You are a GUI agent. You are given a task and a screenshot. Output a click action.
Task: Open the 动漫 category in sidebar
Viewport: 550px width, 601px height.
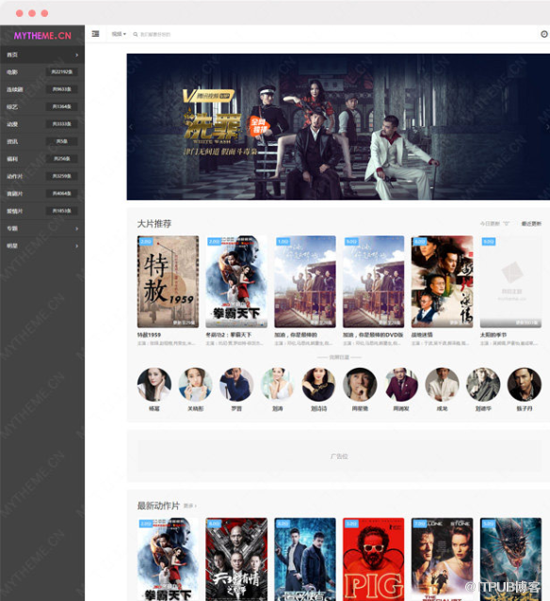42,124
